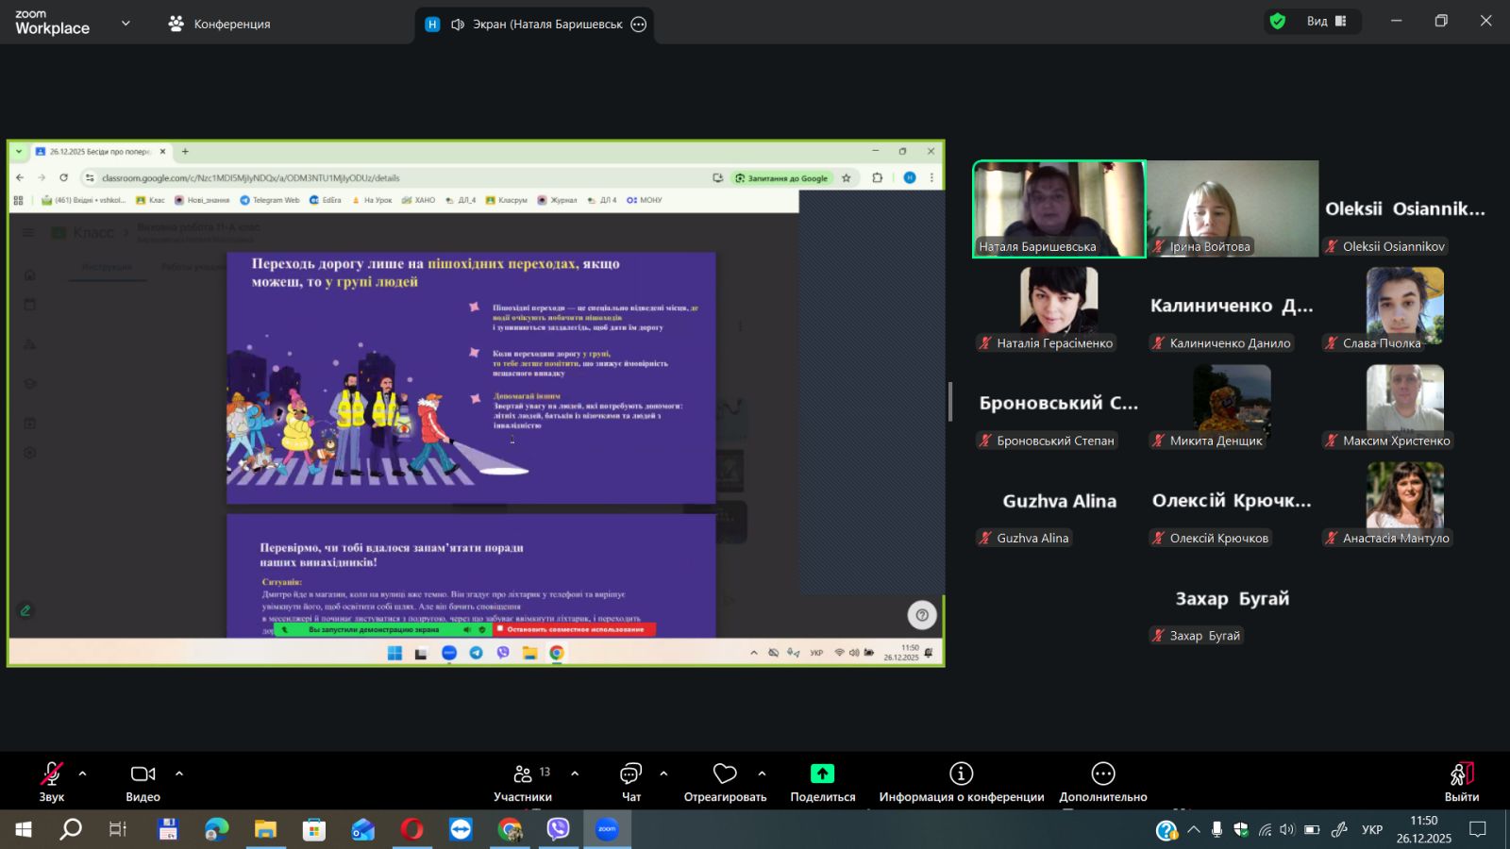The width and height of the screenshot is (1510, 849).
Task: Expand the reactions options arrow
Action: click(762, 774)
